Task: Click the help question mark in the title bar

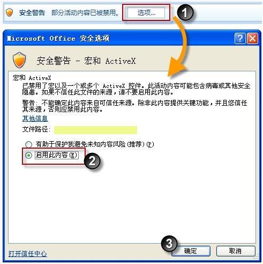Action: pos(240,38)
